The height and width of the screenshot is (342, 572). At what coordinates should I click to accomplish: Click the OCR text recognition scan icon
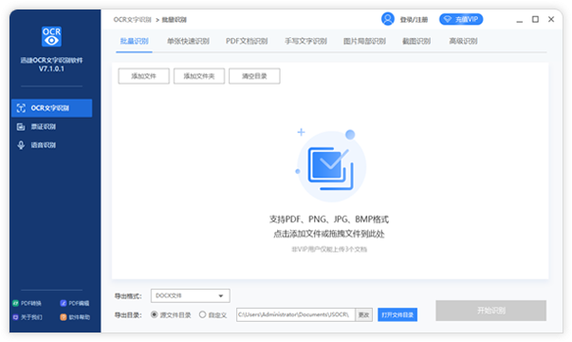pyautogui.click(x=21, y=107)
